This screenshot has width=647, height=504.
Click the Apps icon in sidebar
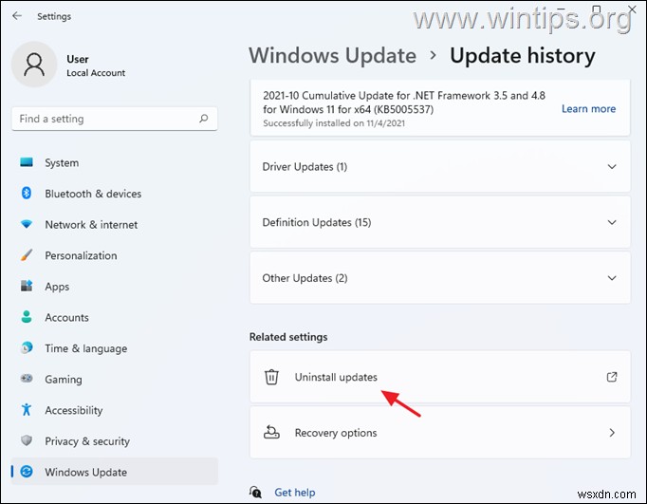pyautogui.click(x=27, y=286)
